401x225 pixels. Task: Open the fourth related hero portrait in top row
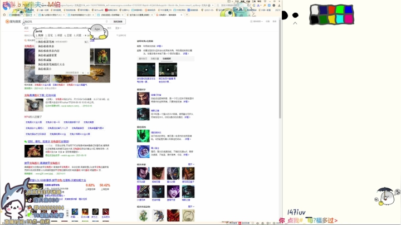pos(188,173)
